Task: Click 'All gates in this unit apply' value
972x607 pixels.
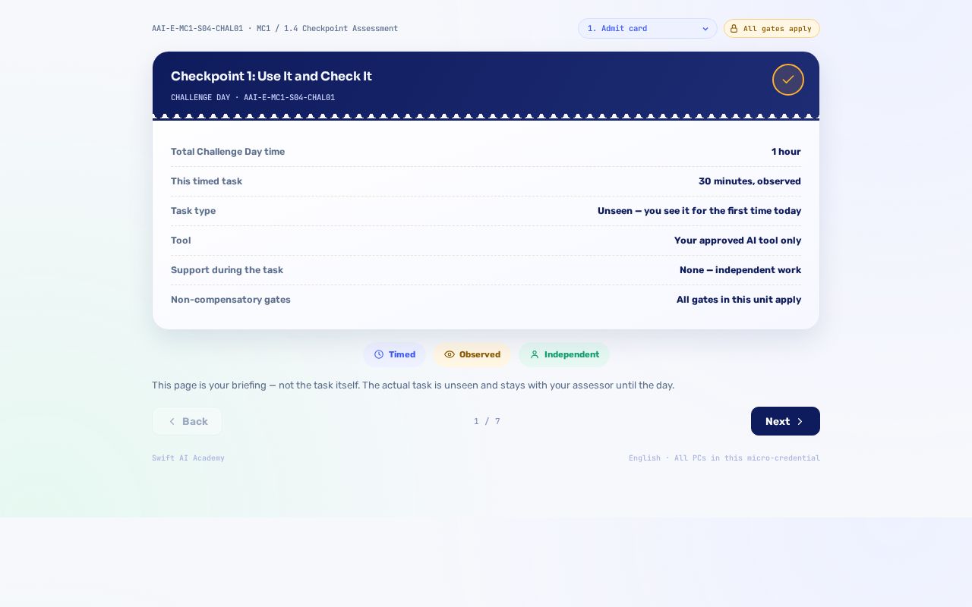Action: pos(739,300)
